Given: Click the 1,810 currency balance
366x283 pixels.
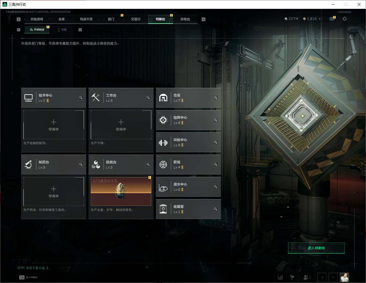Looking at the screenshot, I should [310, 19].
